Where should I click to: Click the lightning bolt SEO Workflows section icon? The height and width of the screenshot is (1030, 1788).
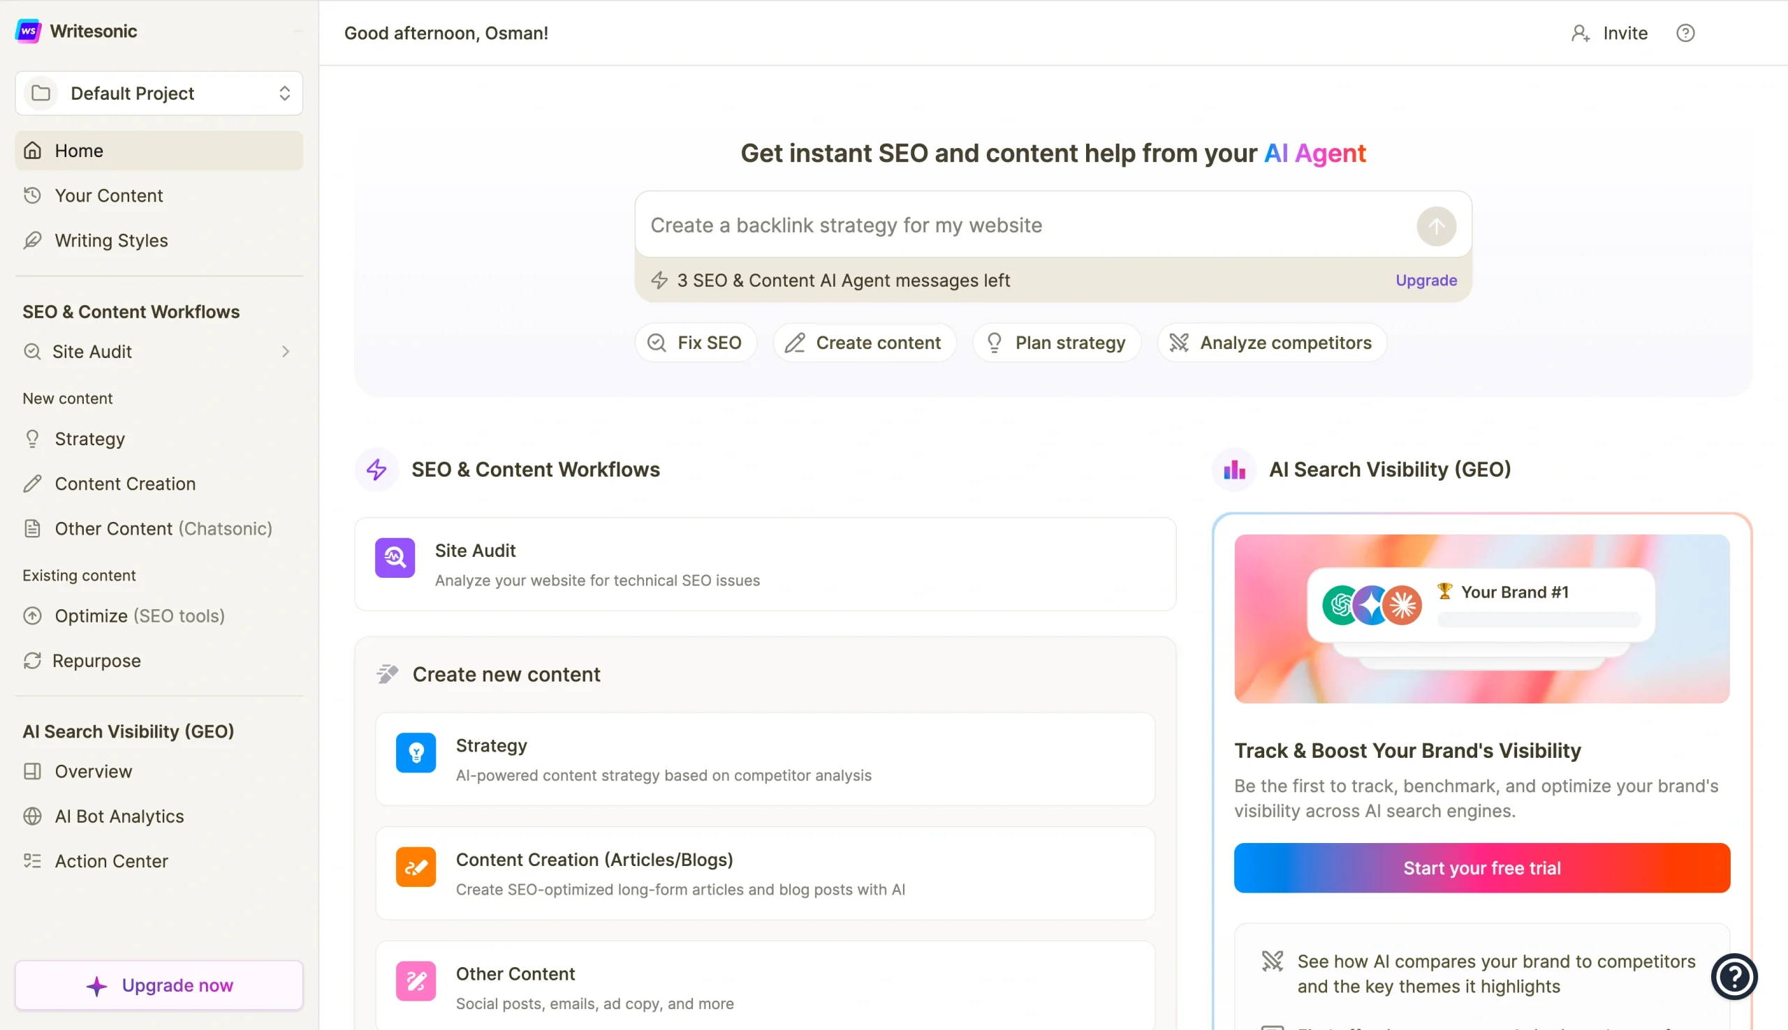[x=376, y=470]
